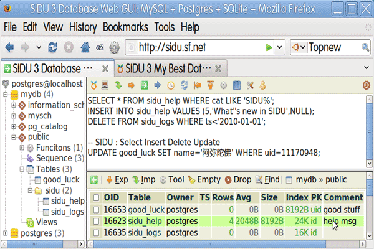
Task: Select sidu_logs table in the tree
Action: coord(67,212)
